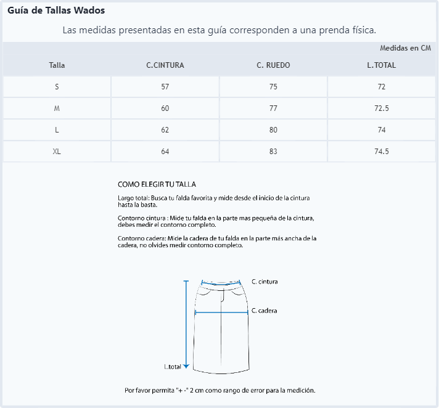Click waist value 57 for size S
This screenshot has width=439, height=408.
tap(165, 87)
